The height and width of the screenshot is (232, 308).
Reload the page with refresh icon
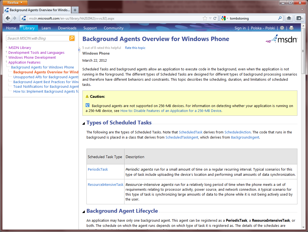215,18
